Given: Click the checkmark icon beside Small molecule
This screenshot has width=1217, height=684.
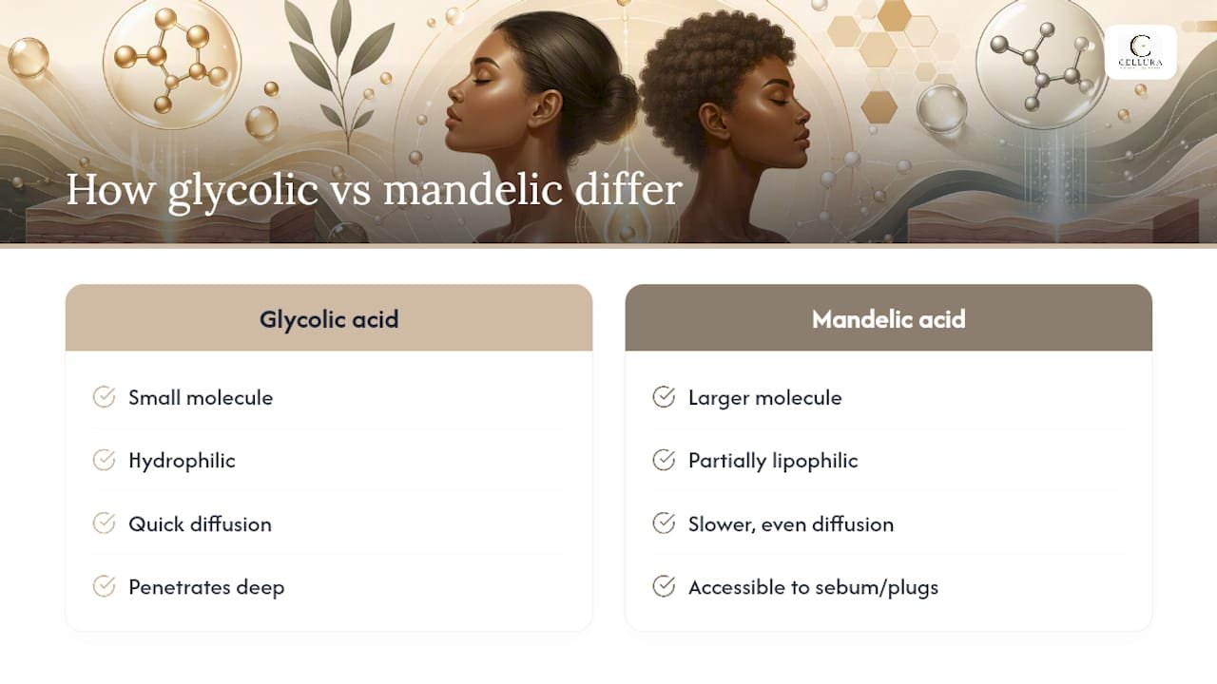Looking at the screenshot, I should pyautogui.click(x=104, y=397).
